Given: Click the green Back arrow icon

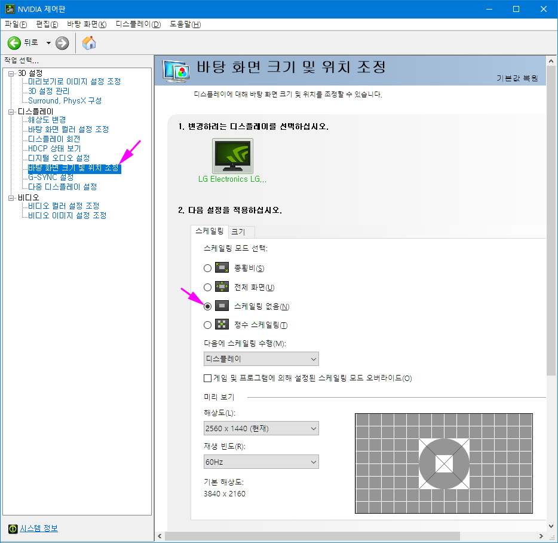Looking at the screenshot, I should (x=14, y=43).
